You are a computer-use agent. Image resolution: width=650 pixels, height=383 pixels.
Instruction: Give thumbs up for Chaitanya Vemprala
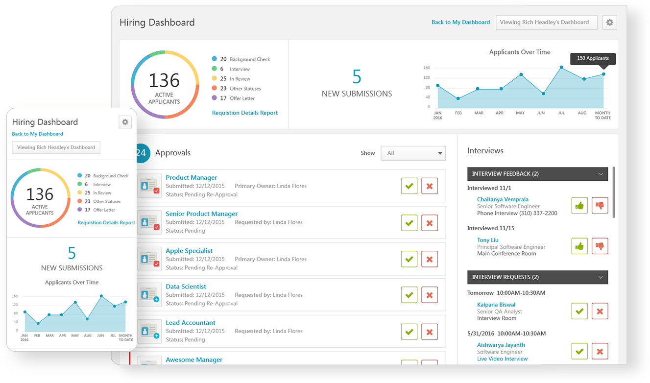click(579, 206)
